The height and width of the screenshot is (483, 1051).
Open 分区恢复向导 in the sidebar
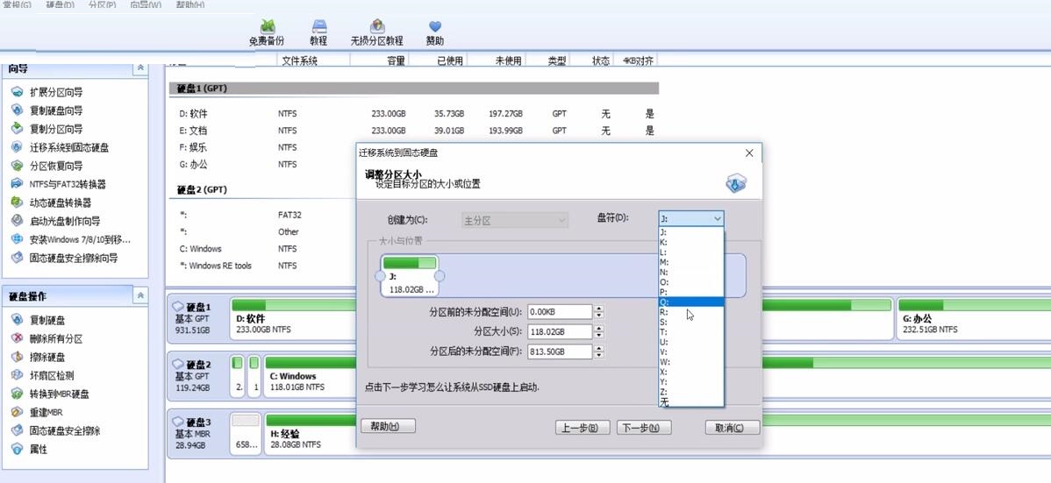click(x=55, y=166)
